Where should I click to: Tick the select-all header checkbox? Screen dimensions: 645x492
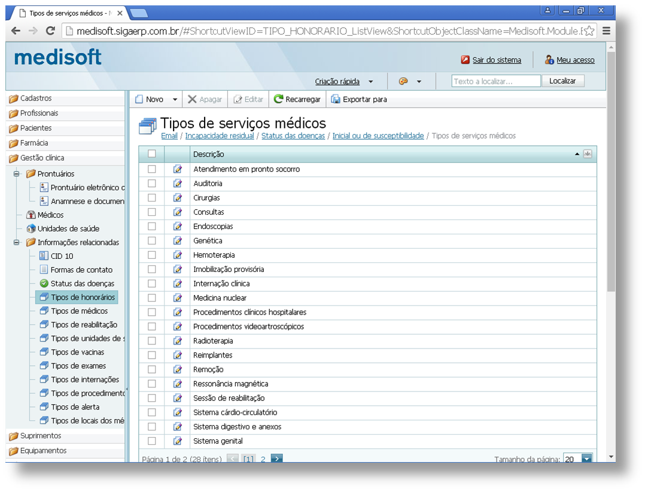click(152, 154)
